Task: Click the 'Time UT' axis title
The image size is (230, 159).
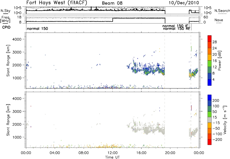Action: pyautogui.click(x=112, y=157)
